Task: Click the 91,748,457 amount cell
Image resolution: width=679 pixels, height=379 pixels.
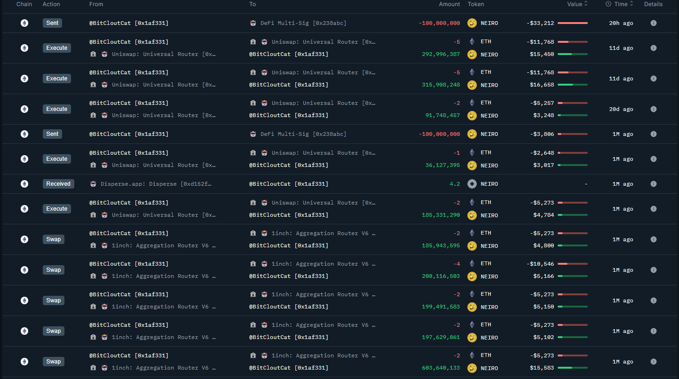Action: 442,116
